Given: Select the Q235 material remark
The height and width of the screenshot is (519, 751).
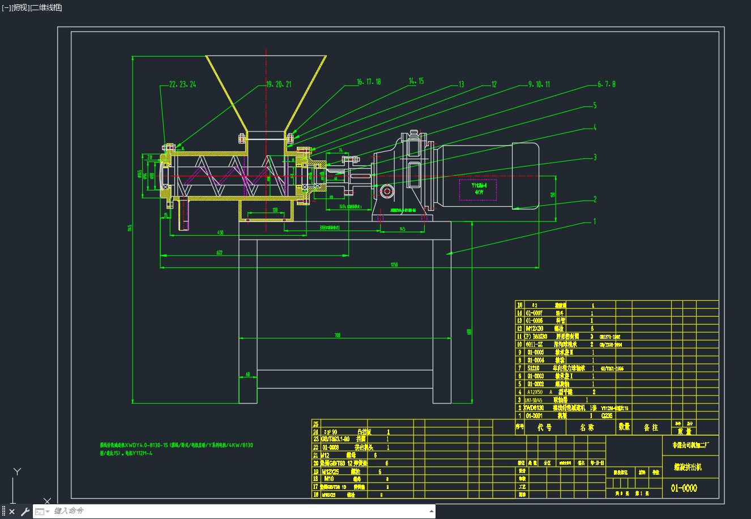Looking at the screenshot, I should click(606, 415).
